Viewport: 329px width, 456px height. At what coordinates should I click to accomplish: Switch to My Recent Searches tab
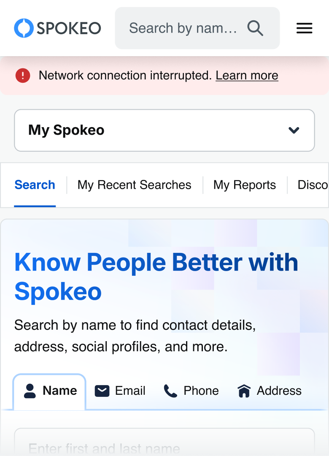click(134, 185)
